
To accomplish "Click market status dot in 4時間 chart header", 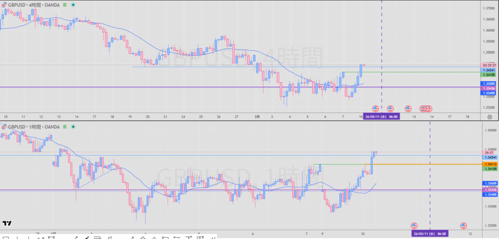I will click(x=73, y=4).
